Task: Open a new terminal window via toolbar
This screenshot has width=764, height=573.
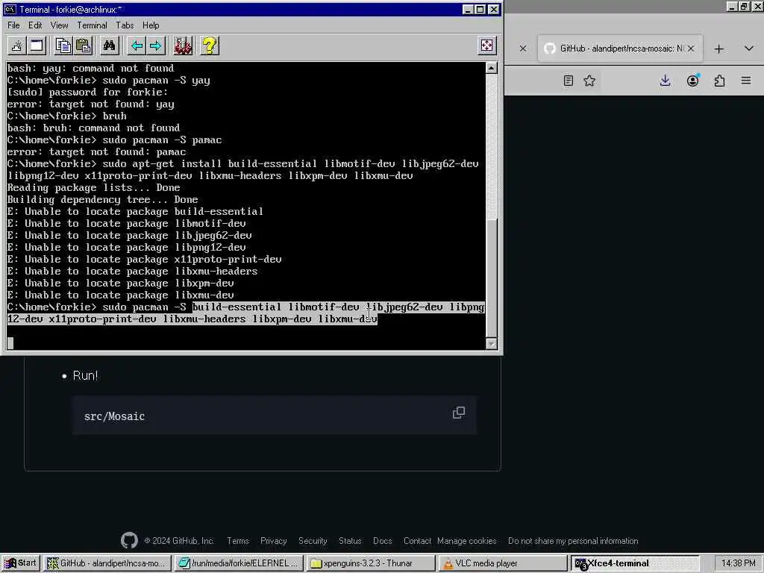Action: pyautogui.click(x=37, y=46)
